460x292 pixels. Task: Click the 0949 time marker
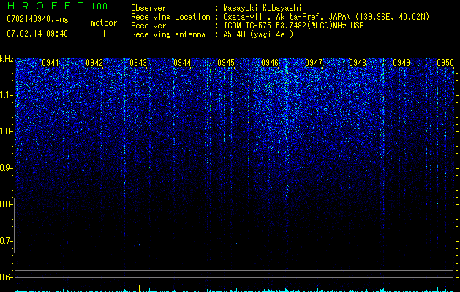pyautogui.click(x=401, y=63)
